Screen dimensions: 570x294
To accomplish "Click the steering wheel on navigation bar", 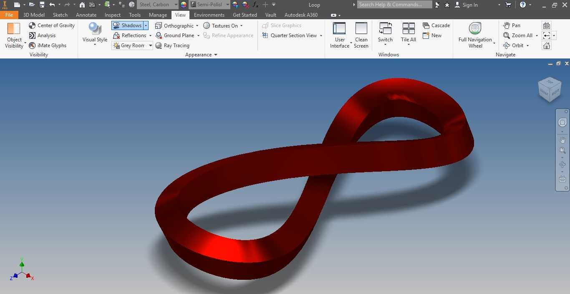I will [x=562, y=122].
